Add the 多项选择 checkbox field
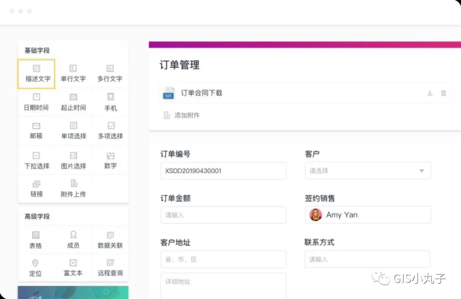The height and width of the screenshot is (299, 461). [110, 130]
